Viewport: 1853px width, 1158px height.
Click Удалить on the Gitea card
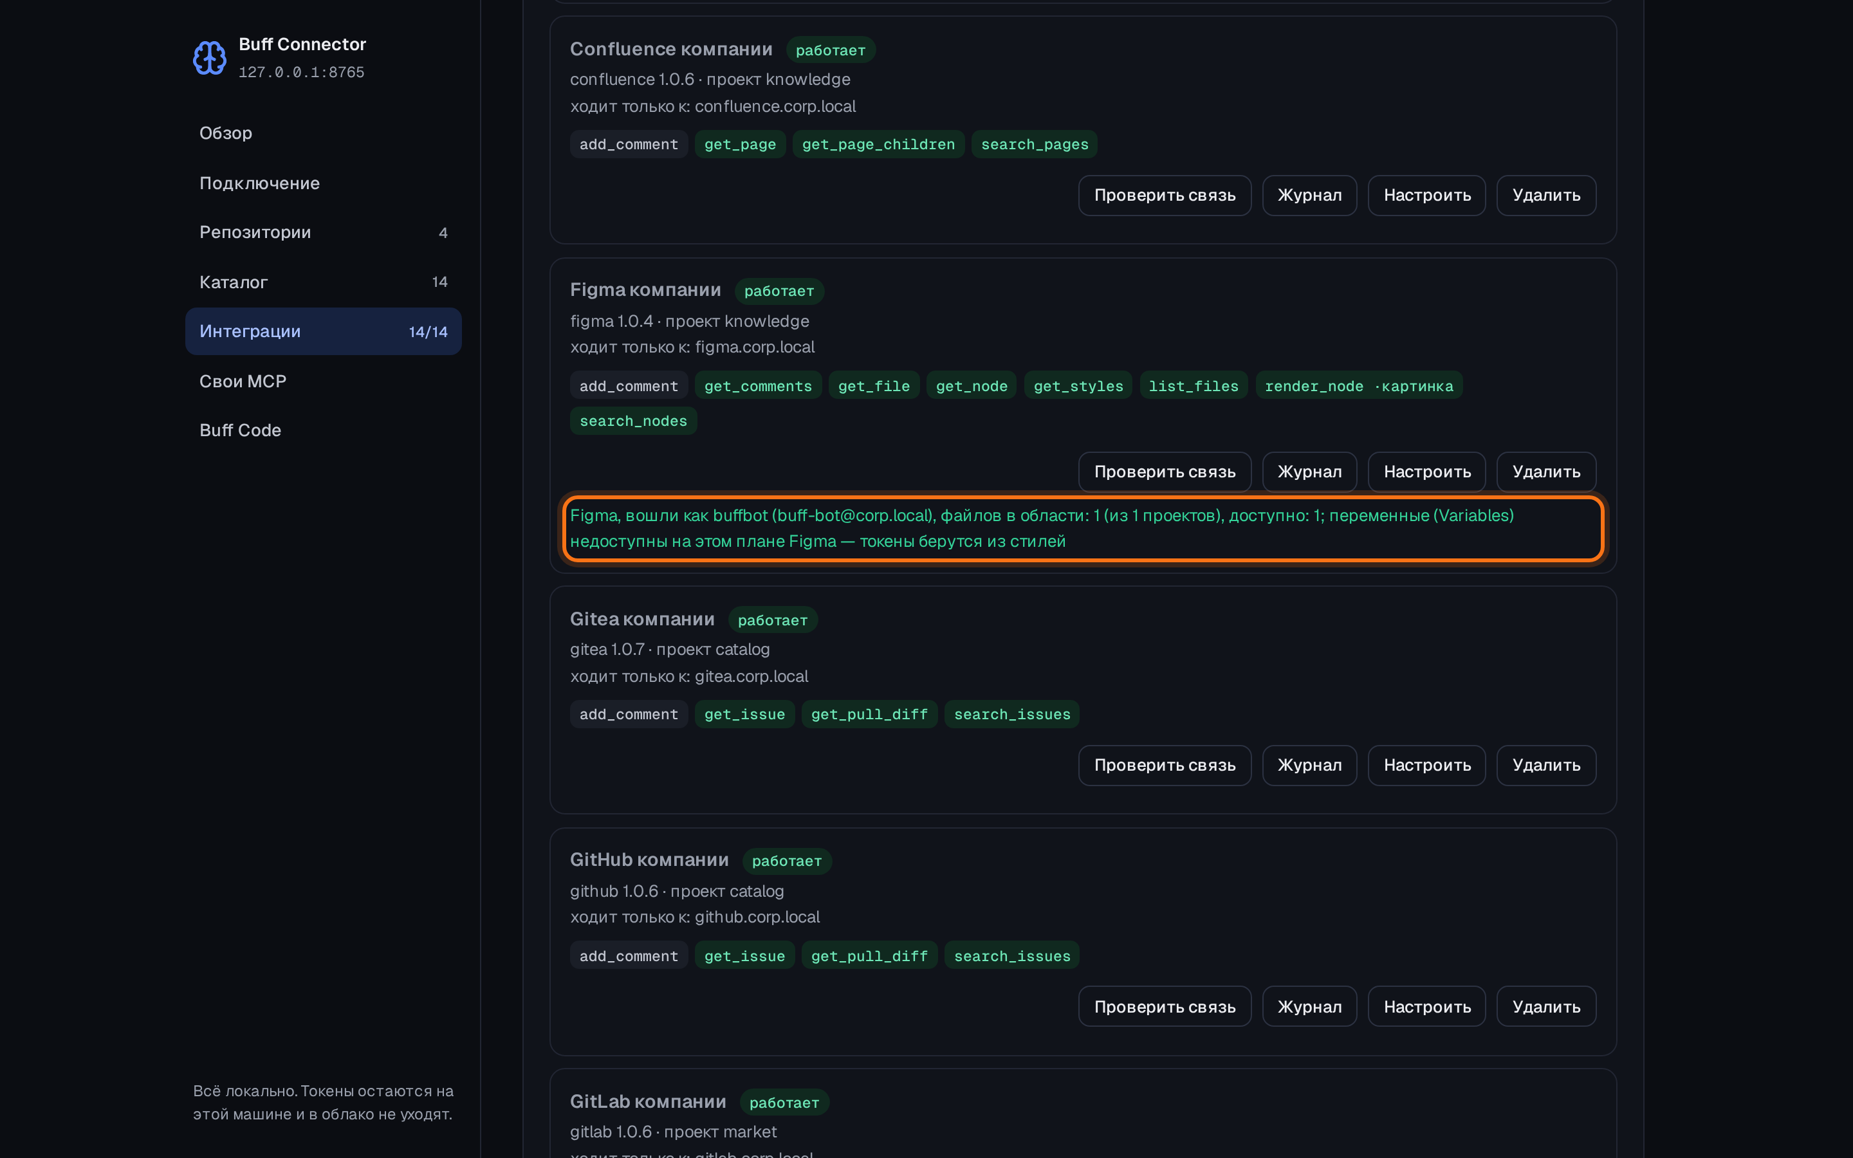coord(1546,765)
